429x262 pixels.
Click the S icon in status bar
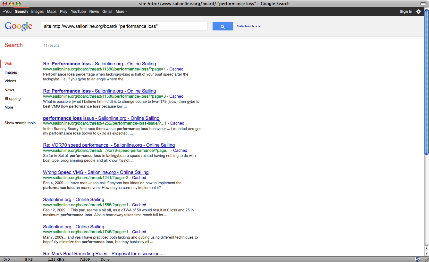[x=417, y=259]
